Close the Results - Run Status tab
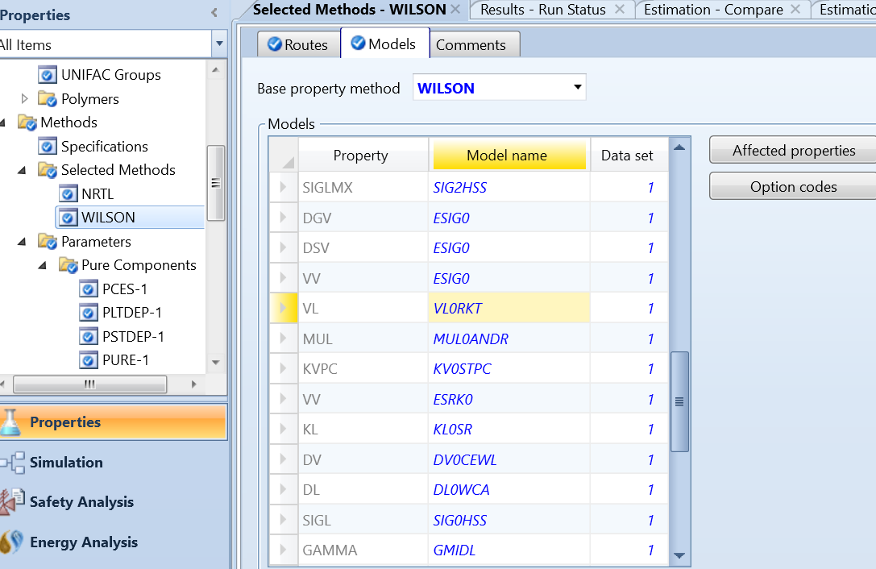This screenshot has width=876, height=569. (620, 10)
